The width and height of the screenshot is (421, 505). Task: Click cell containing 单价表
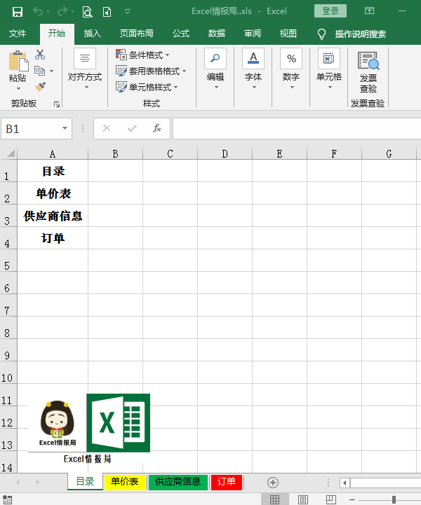[x=53, y=193]
